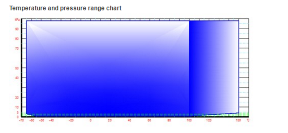Click the -40 temperature axis label
This screenshot has width=288, height=133.
(51, 120)
